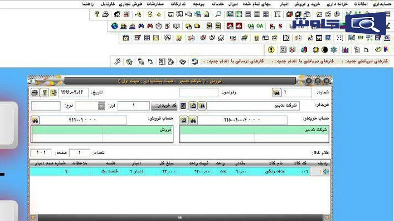Click the print icon in sales form
394x221 pixels.
[35, 93]
